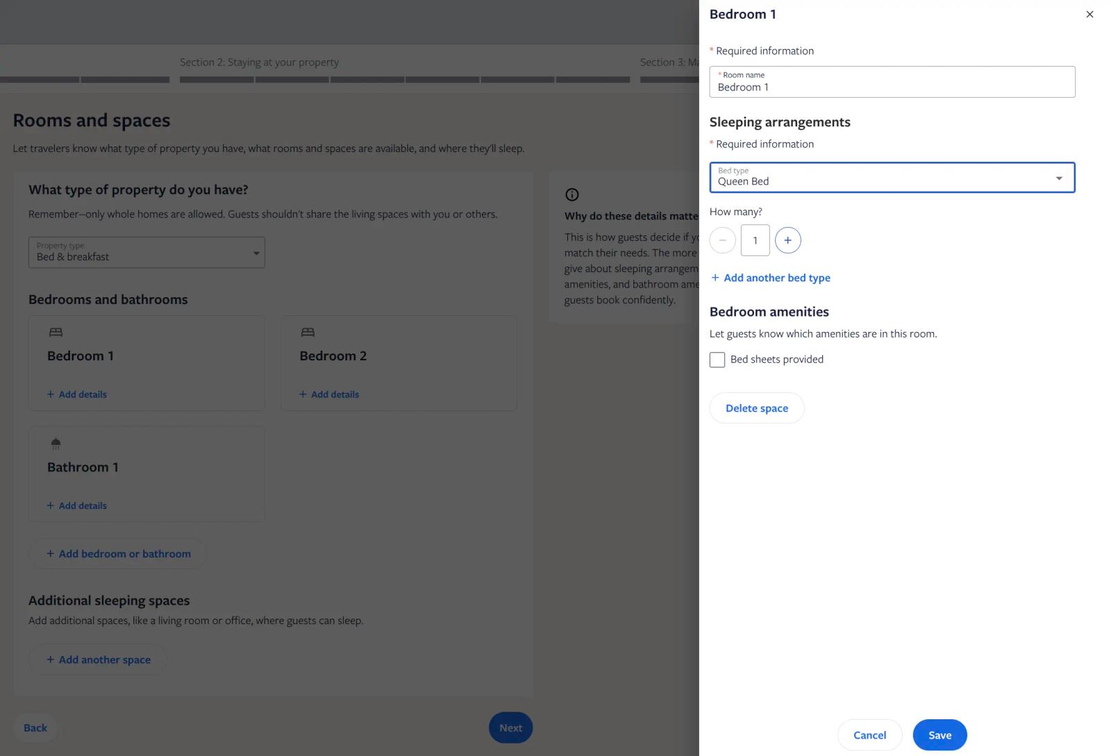The height and width of the screenshot is (756, 1111).
Task: Click the Room name input field
Action: [x=892, y=82]
